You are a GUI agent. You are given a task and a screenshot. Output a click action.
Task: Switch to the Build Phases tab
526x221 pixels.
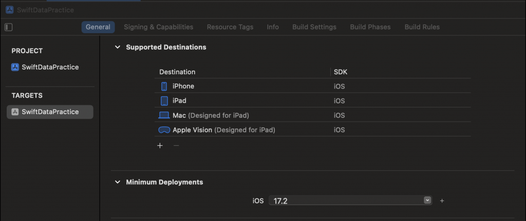click(370, 27)
